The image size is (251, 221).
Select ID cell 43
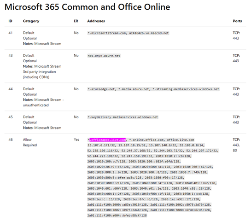point(11,56)
